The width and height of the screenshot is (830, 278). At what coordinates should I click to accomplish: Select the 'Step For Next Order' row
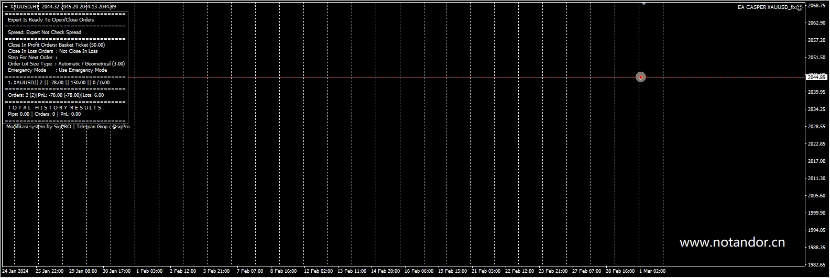coord(32,58)
